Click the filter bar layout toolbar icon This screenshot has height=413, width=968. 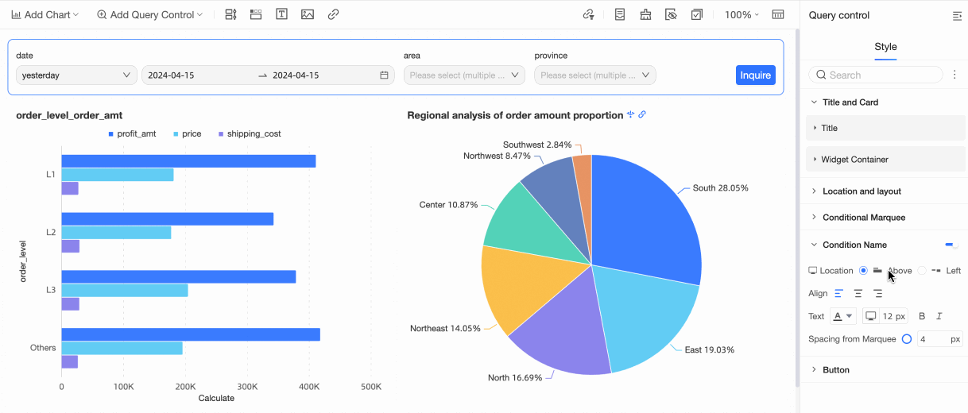tap(230, 14)
